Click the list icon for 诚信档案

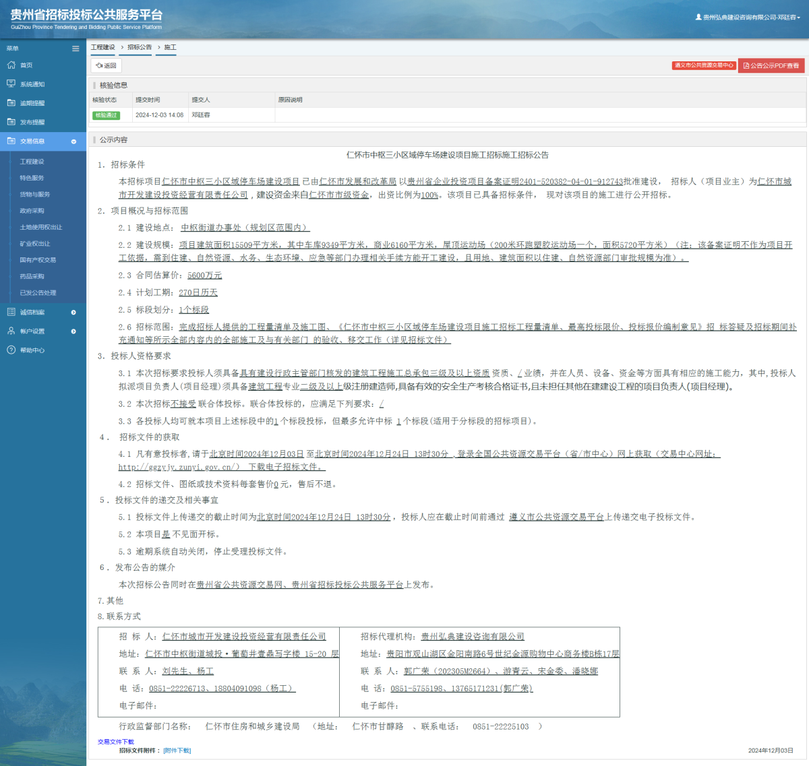(11, 312)
